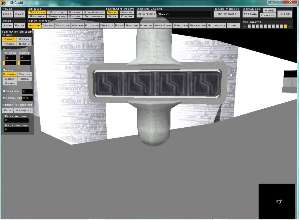Click the Foreground height field
Screen dimensions: 299x220
(x=17, y=120)
